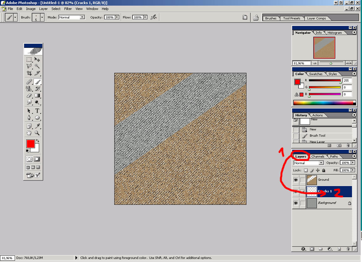Open the layer blend mode dropdown

point(308,163)
